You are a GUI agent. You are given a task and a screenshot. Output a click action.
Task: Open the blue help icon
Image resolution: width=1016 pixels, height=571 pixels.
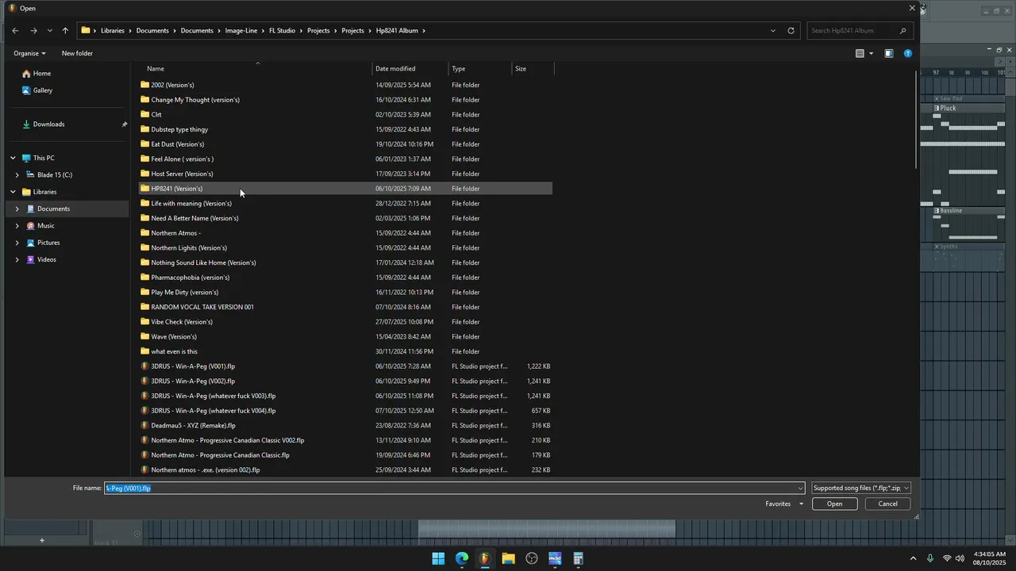coord(908,54)
